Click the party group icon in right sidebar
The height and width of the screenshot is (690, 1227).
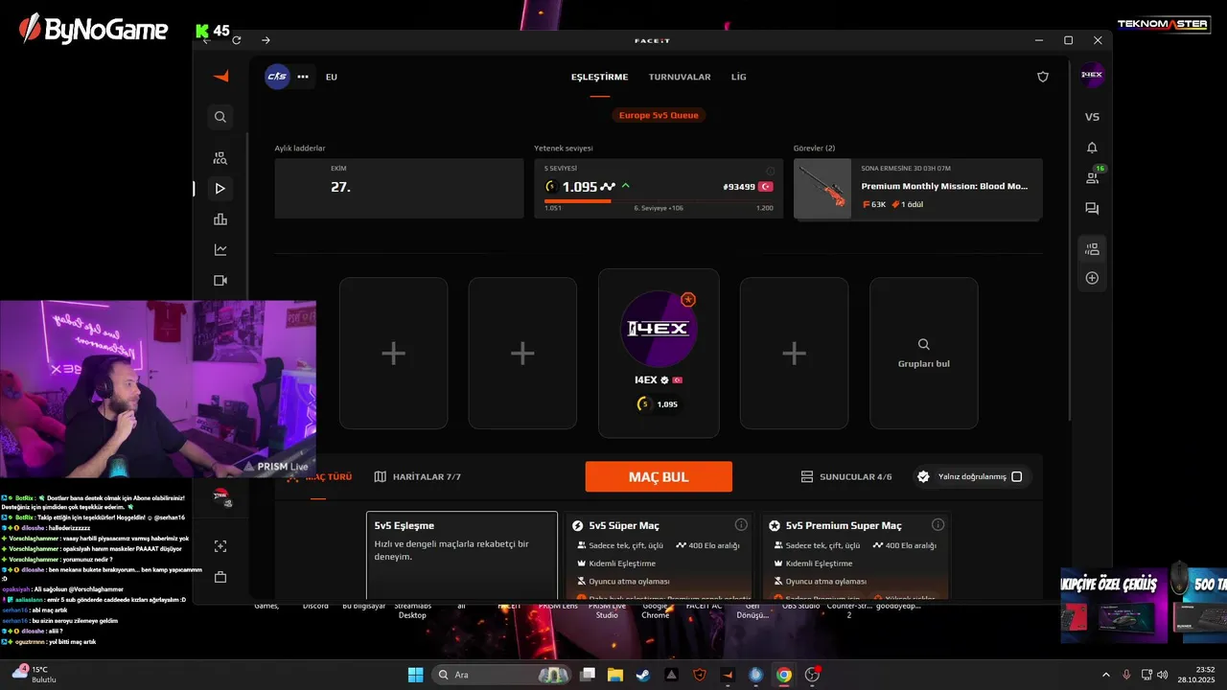[x=1092, y=250]
